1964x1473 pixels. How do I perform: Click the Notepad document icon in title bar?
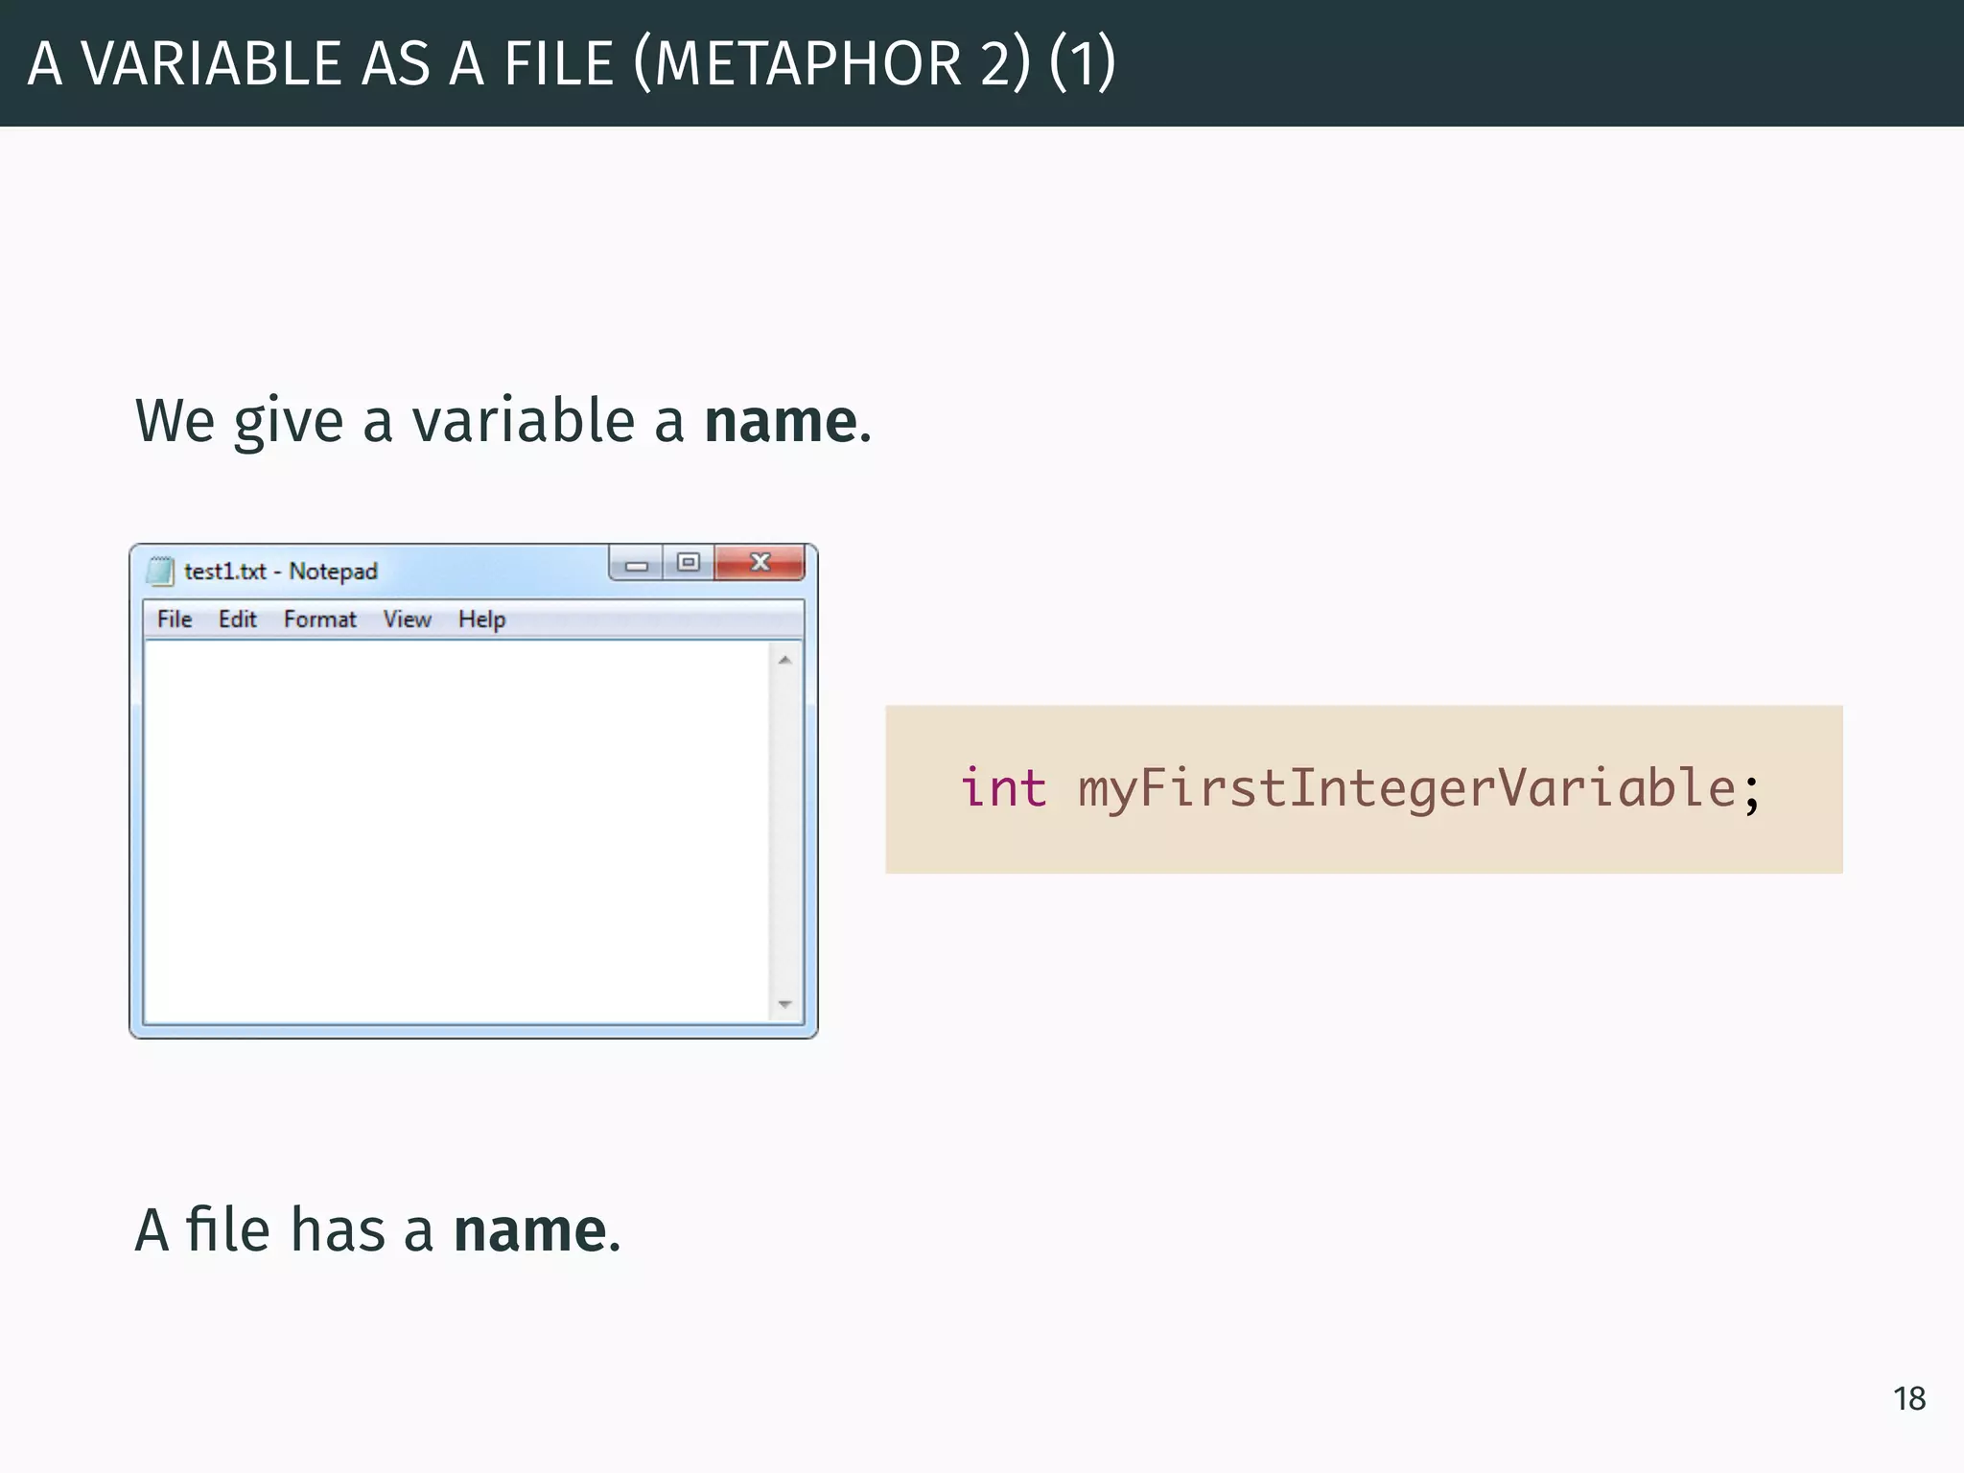(160, 571)
